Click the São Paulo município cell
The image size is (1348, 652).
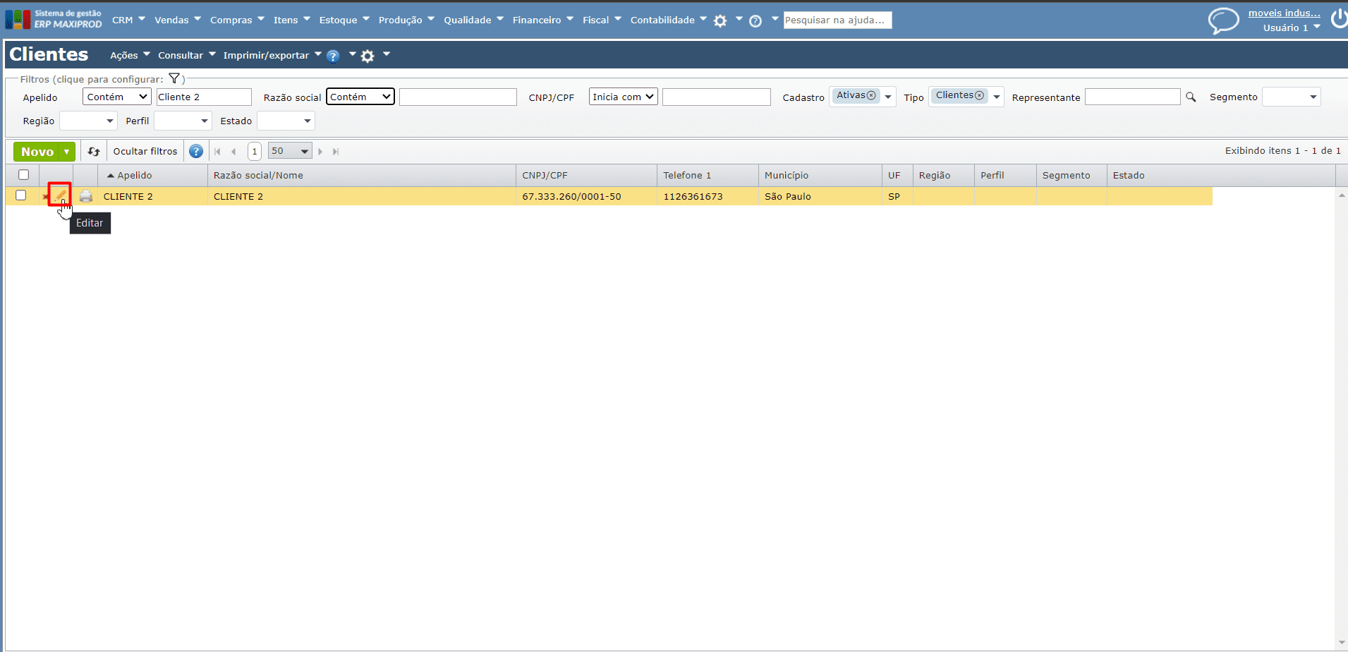[788, 196]
